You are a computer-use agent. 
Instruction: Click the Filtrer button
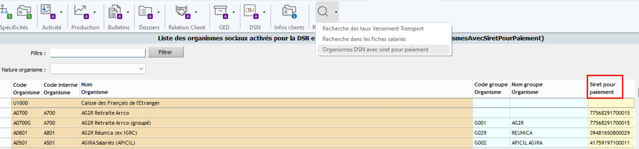(166, 52)
